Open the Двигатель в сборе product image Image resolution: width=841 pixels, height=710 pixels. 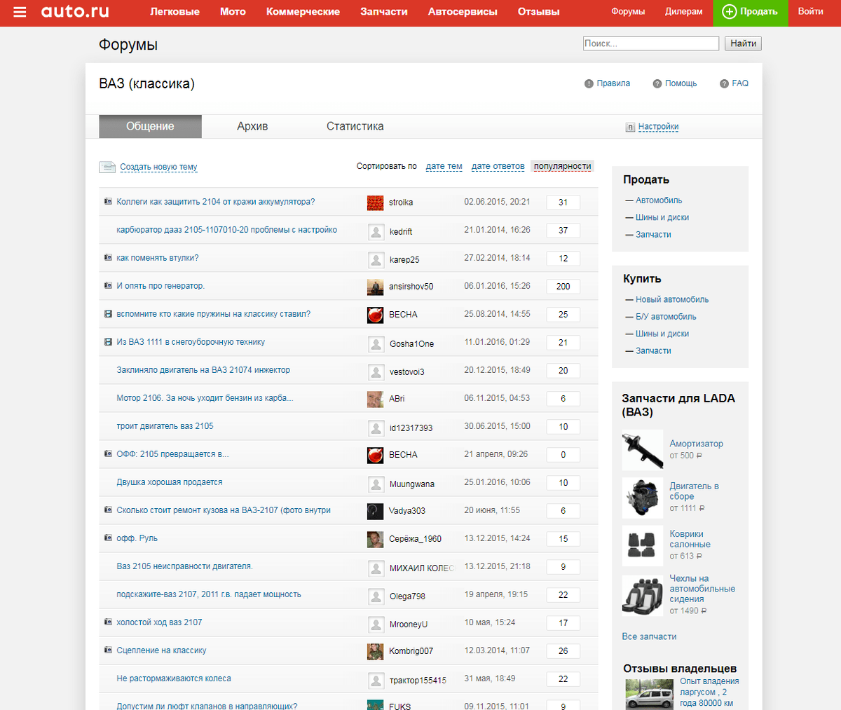642,498
